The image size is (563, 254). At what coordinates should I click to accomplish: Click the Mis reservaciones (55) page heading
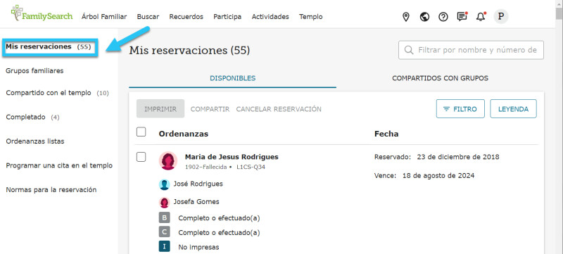click(189, 50)
